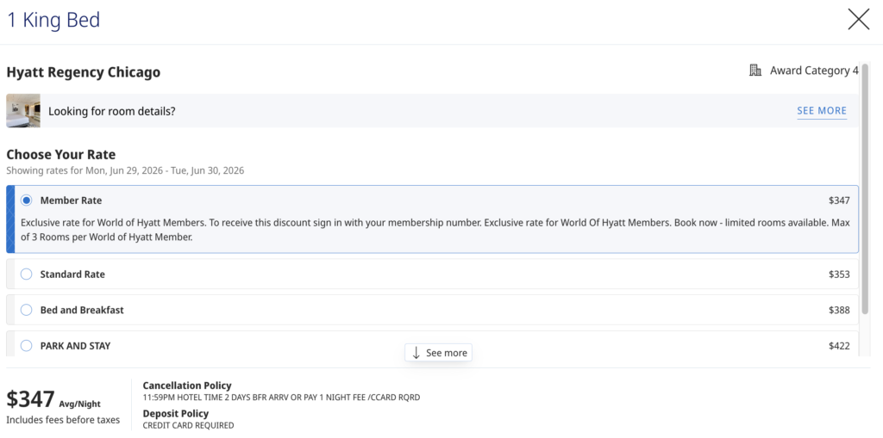
Task: Click the Hyatt Regency Chicago heading
Action: click(84, 72)
